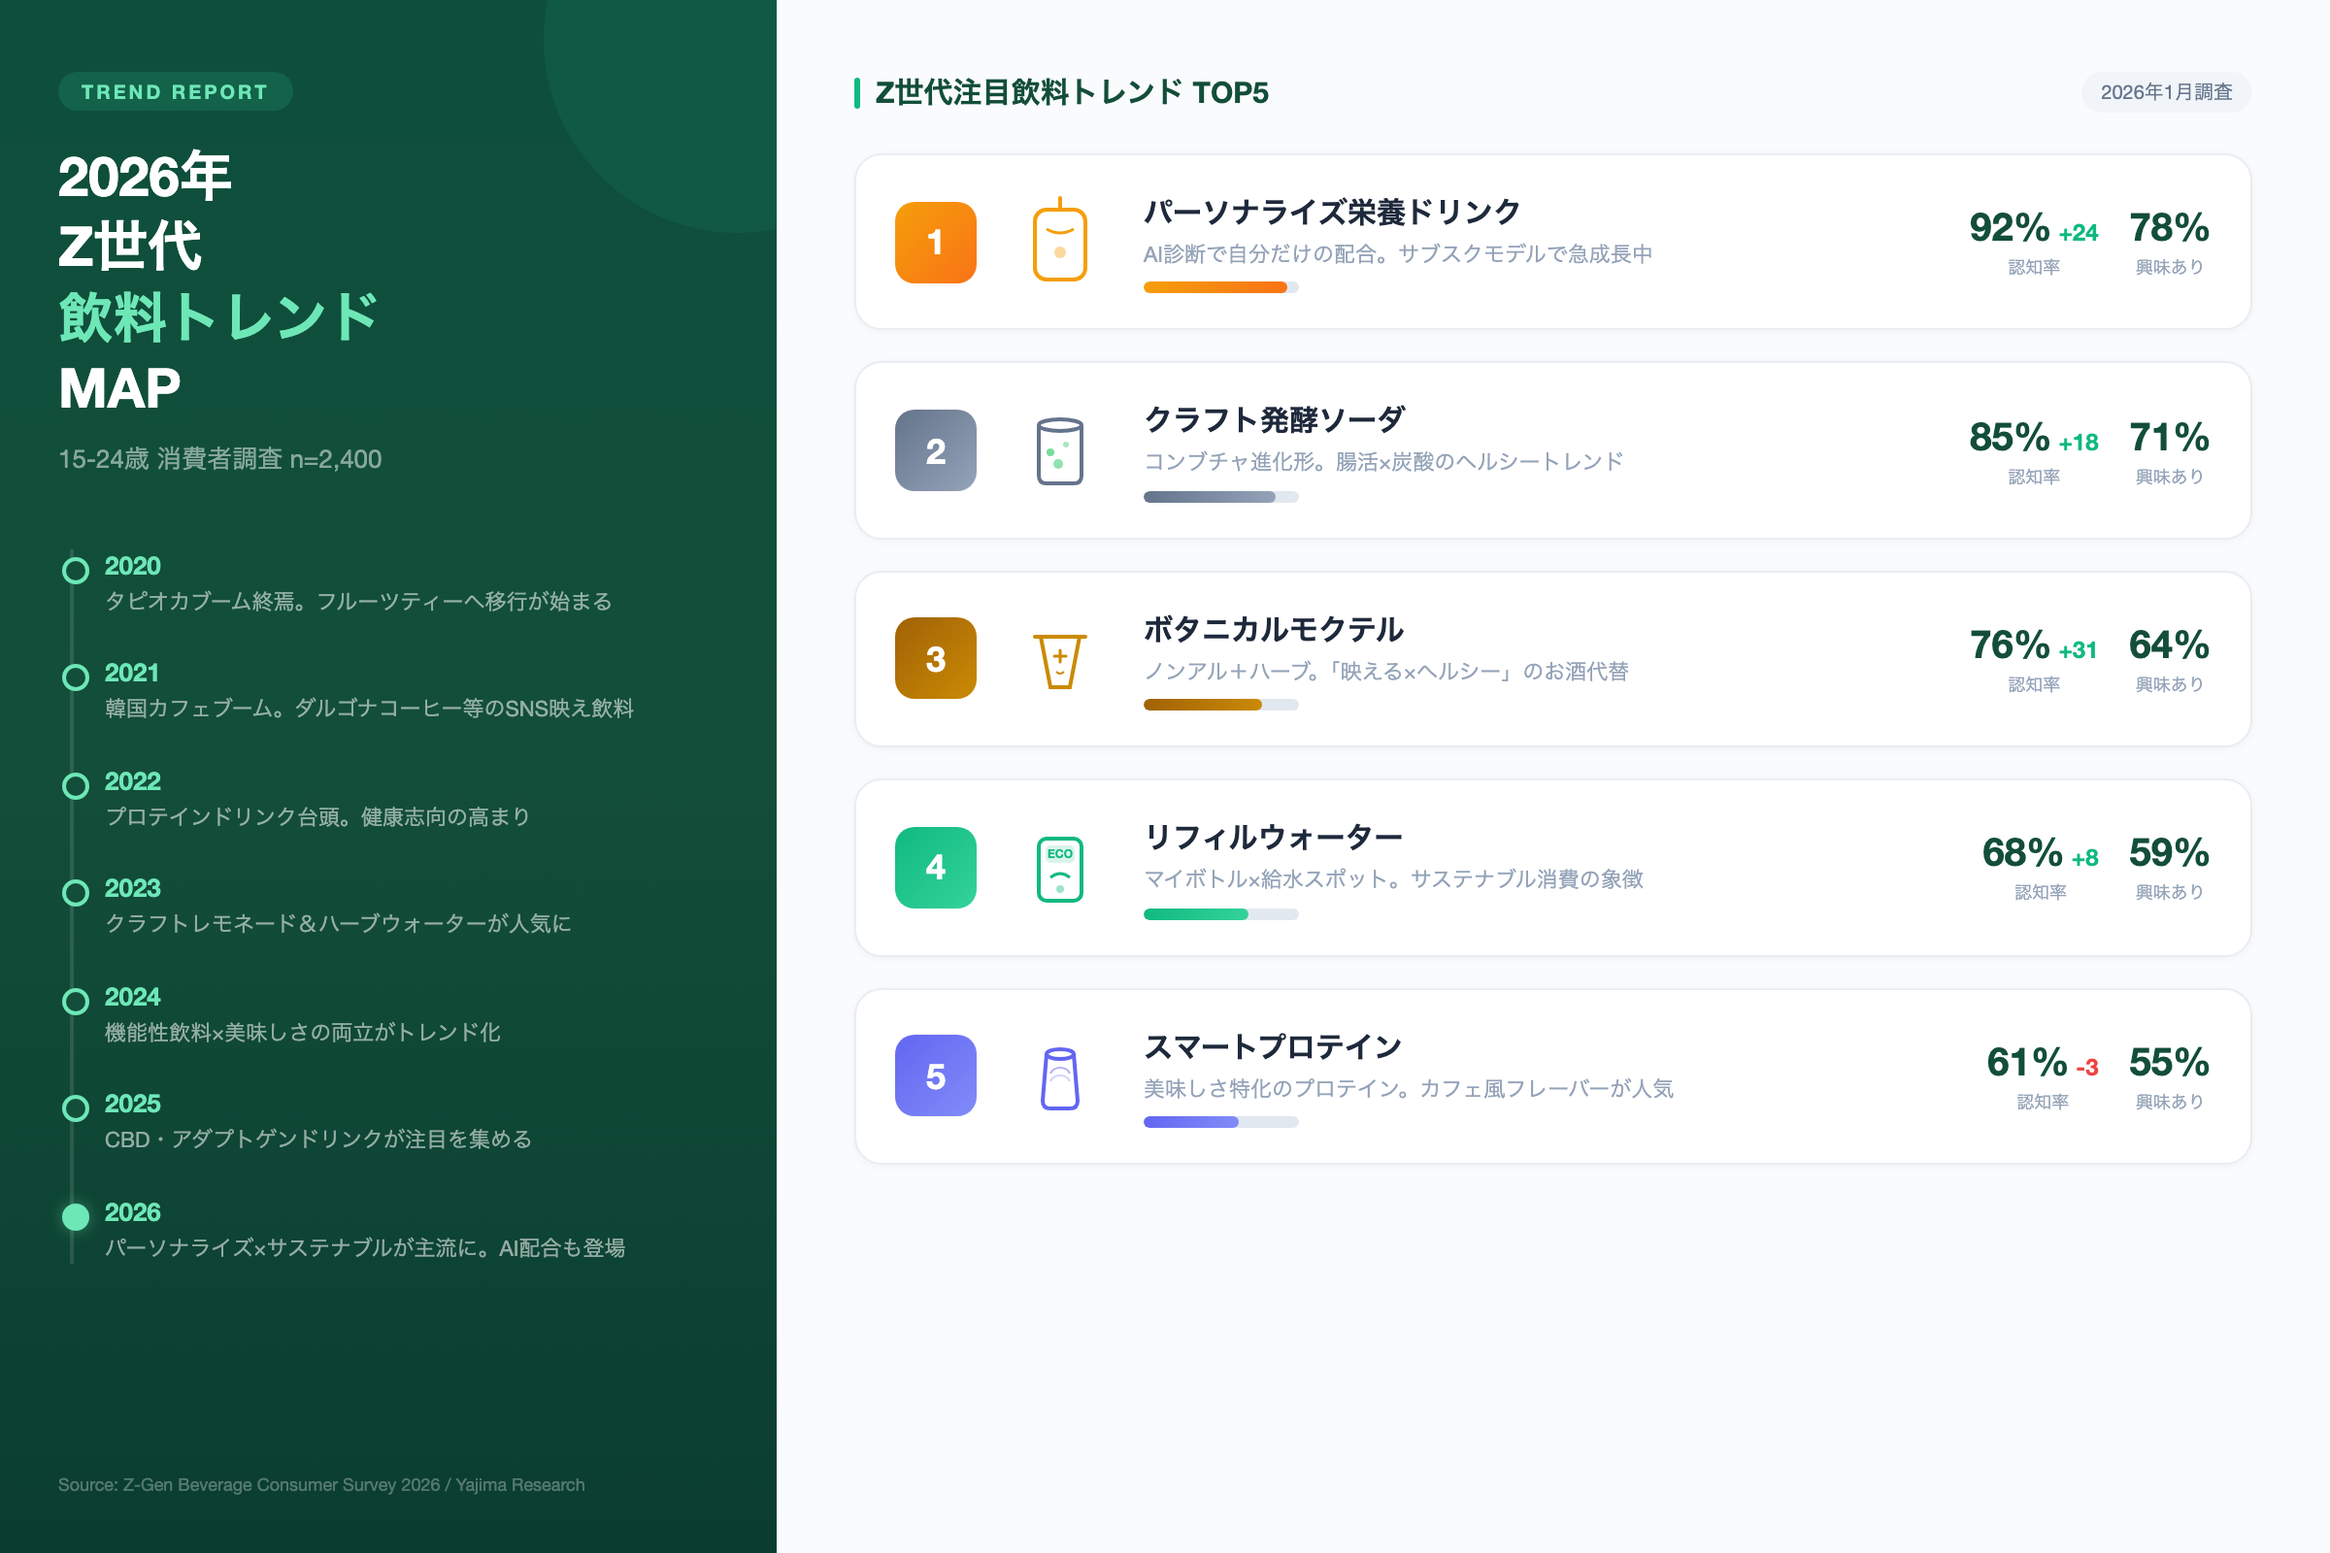
Task: Click the purple rank 5 badge
Action: coord(934,1075)
